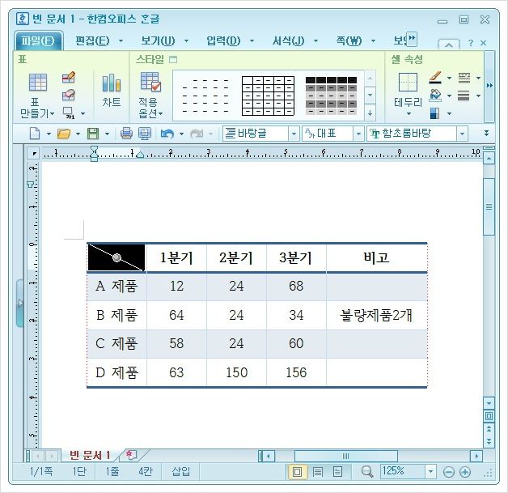Open the 125% zoom dropdown

(430, 472)
